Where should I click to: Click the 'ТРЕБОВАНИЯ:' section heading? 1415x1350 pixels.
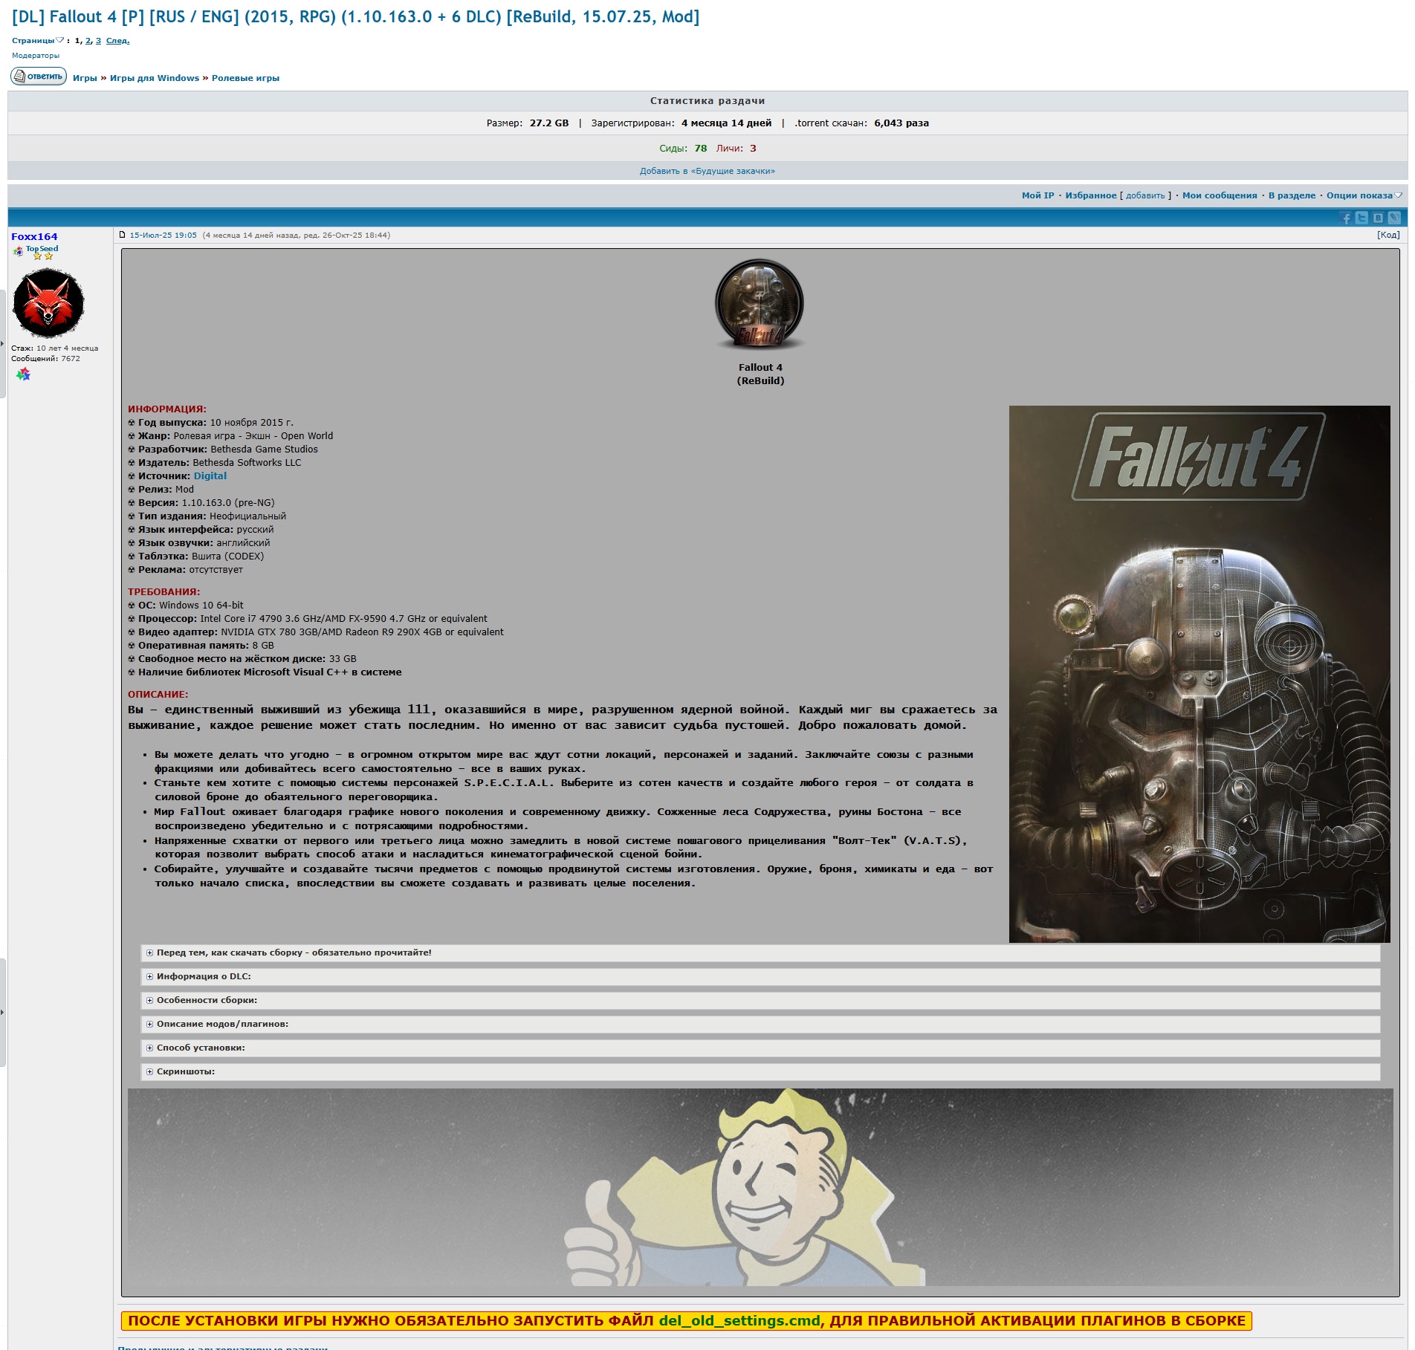coord(163,592)
